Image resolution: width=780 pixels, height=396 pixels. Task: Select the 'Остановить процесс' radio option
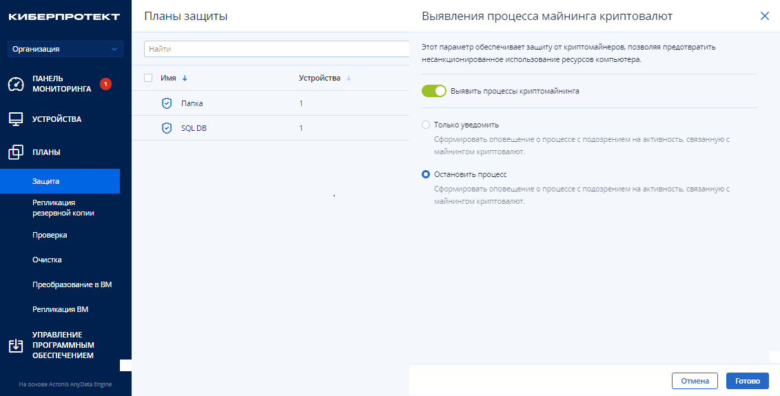tap(426, 174)
